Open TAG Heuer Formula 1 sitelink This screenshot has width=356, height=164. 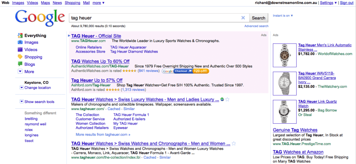click(131, 115)
